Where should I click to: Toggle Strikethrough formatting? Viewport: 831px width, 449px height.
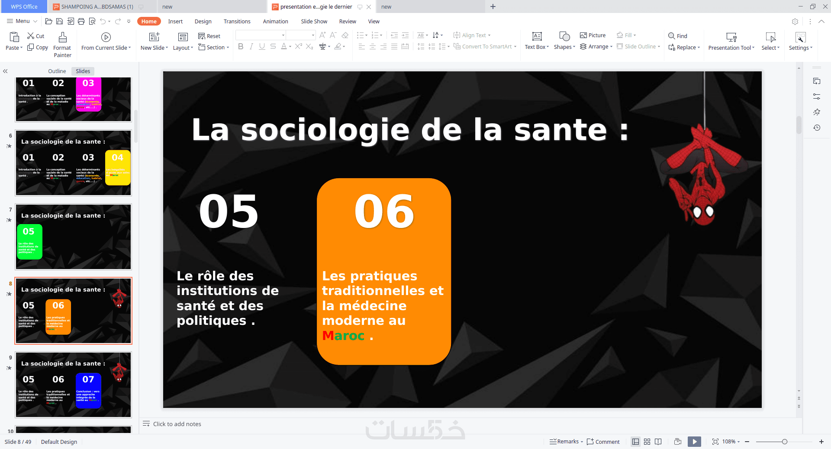pyautogui.click(x=273, y=46)
